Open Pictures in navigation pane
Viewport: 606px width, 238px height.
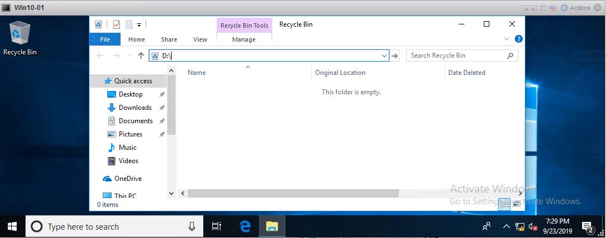click(130, 134)
